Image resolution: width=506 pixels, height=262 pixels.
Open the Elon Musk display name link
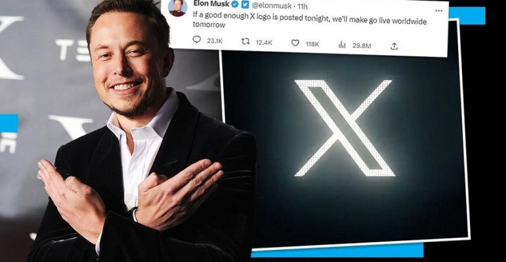click(211, 3)
